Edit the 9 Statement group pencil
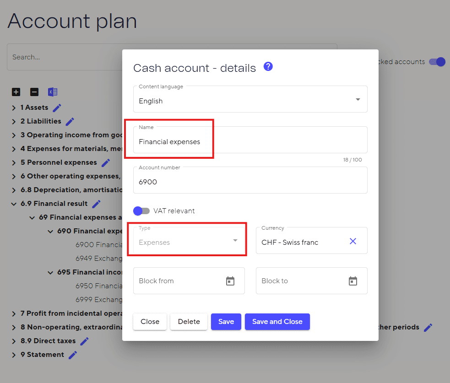450x383 pixels. [72, 355]
